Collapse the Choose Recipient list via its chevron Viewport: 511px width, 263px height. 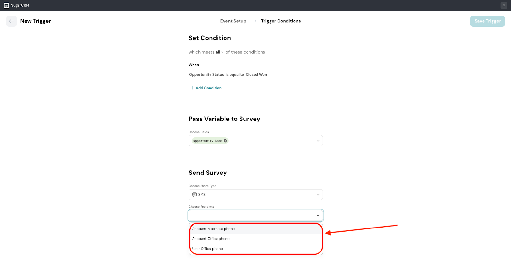(x=318, y=216)
